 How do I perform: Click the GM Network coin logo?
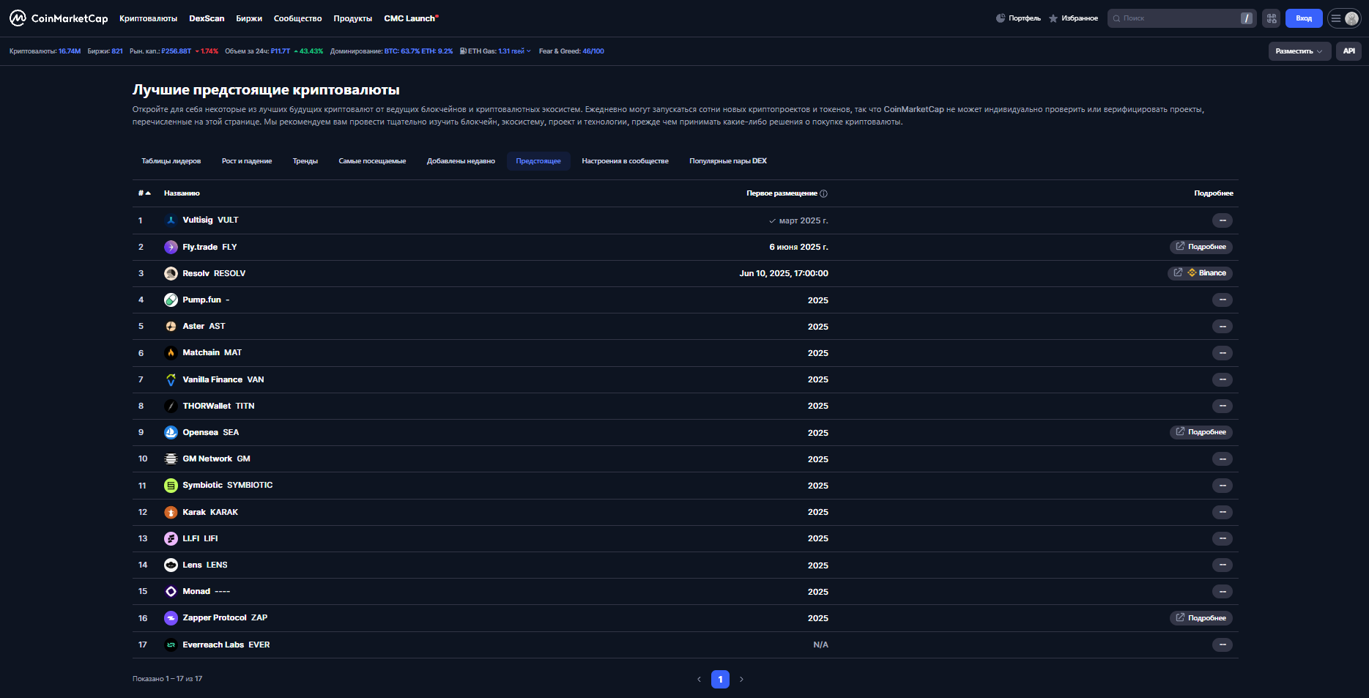(x=171, y=458)
